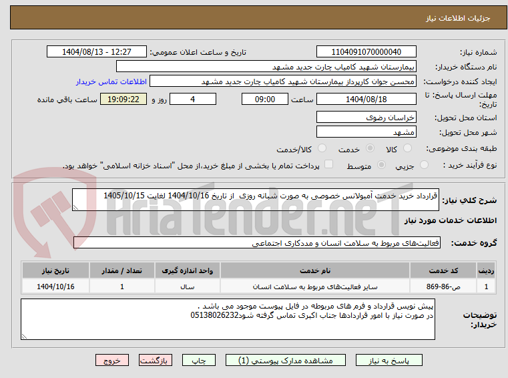The height and width of the screenshot is (378, 508).
Task: Click the بازگشت back button
Action: pos(155,360)
